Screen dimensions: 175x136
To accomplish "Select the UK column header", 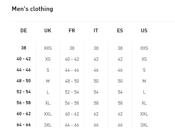I will [x=48, y=31].
